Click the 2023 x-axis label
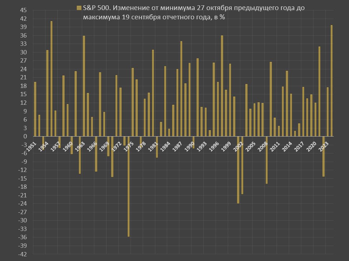 [x=323, y=146]
